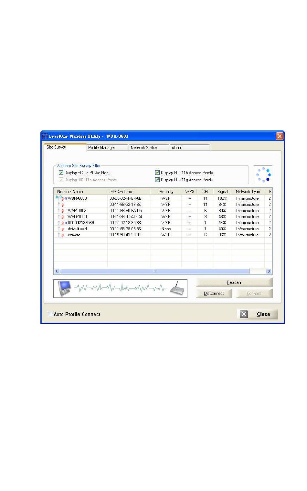Viewport: 307px width, 491px height.
Task: Click the g-n icon beside 00C002123589
Action: coord(64,223)
